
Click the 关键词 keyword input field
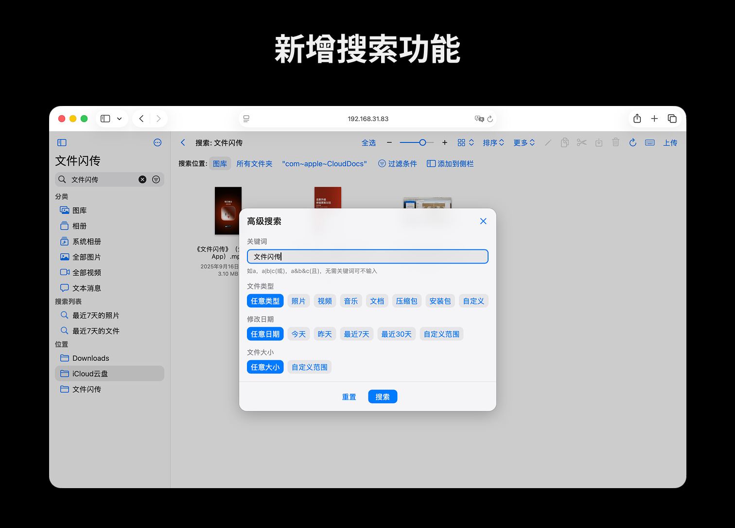click(x=367, y=257)
